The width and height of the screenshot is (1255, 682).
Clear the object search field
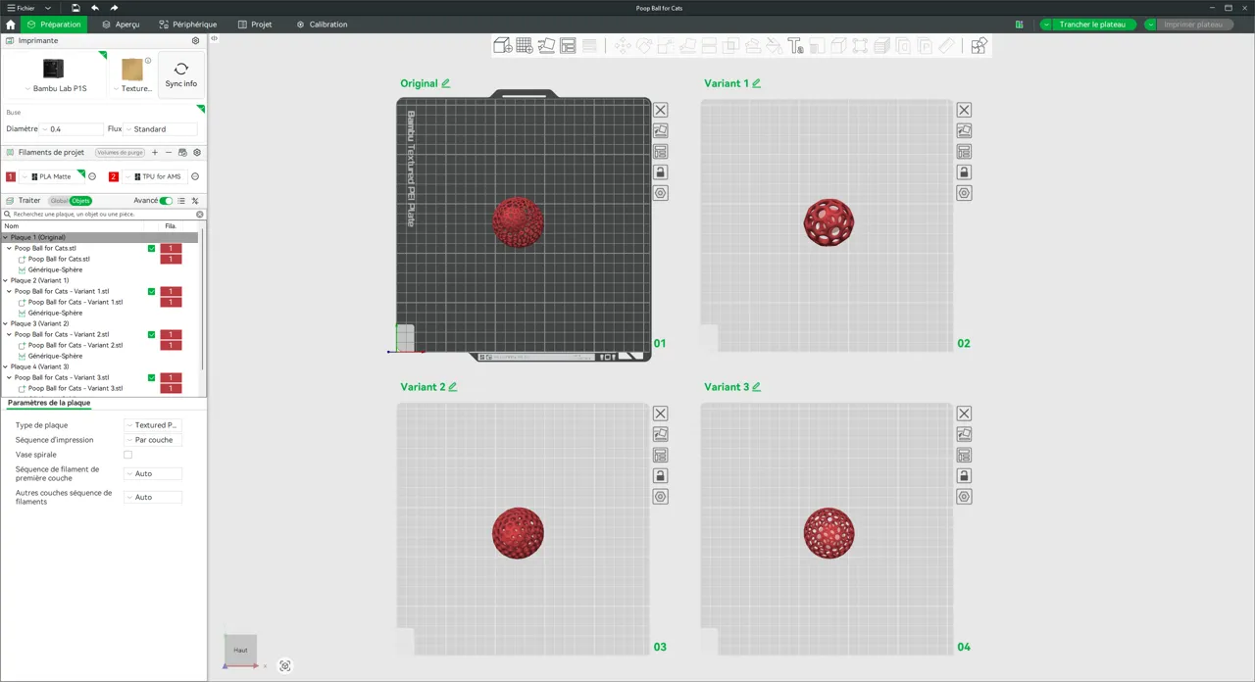(200, 214)
